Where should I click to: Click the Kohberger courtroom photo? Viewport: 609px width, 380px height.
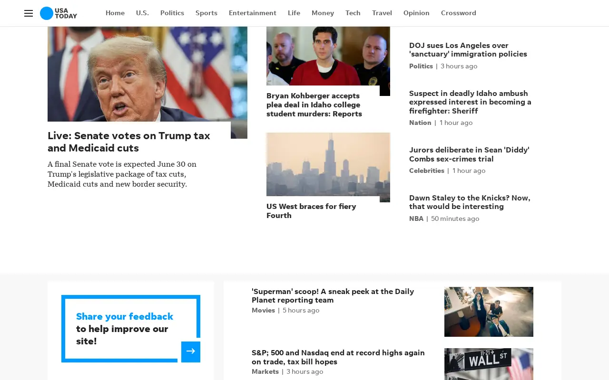click(328, 56)
